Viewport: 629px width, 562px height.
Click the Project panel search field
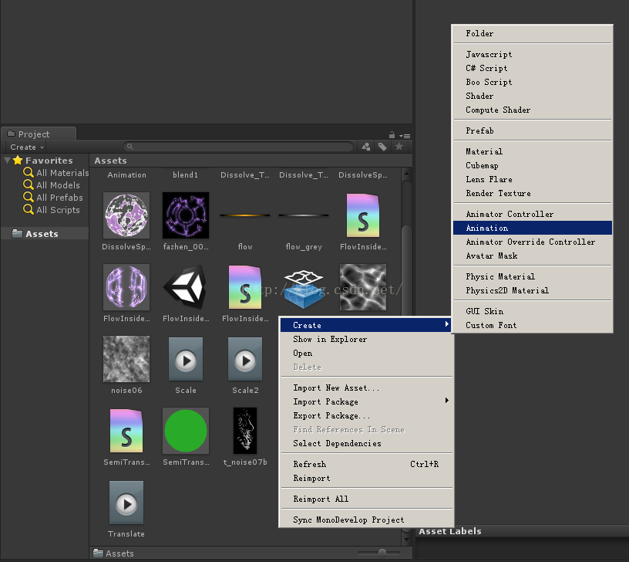[238, 147]
